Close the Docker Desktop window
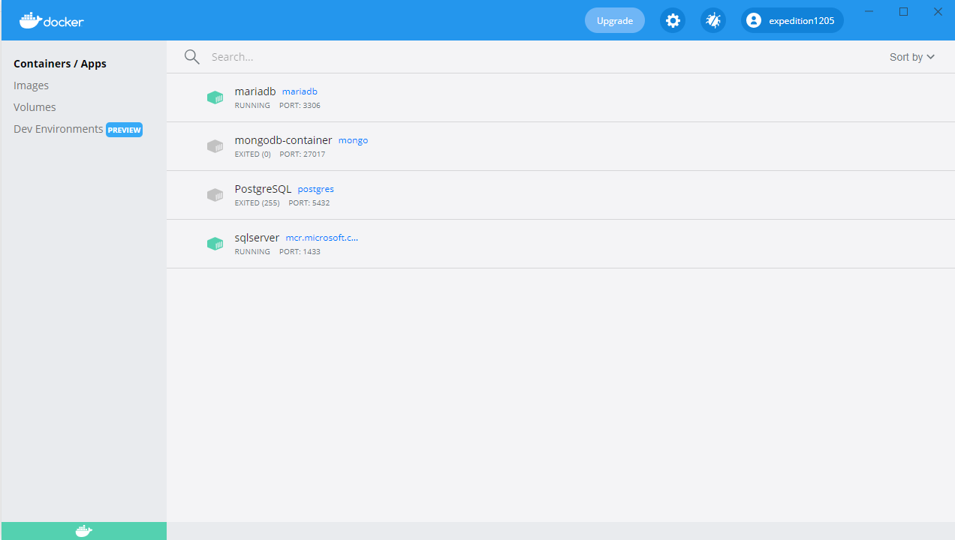The width and height of the screenshot is (955, 540). coord(938,11)
